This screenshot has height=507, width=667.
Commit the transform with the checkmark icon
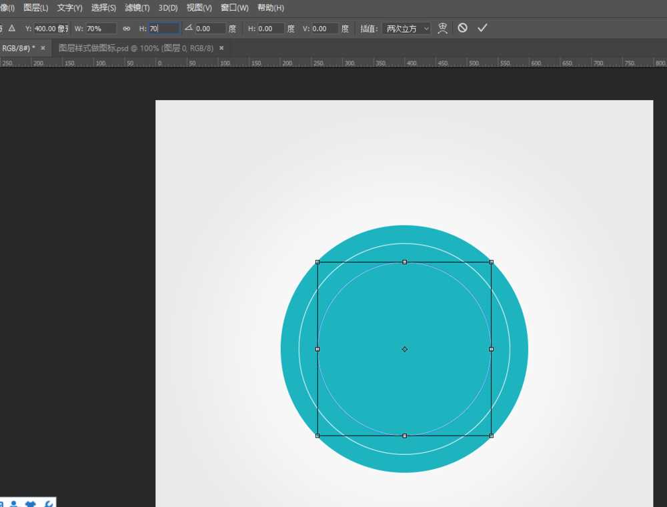click(x=482, y=28)
